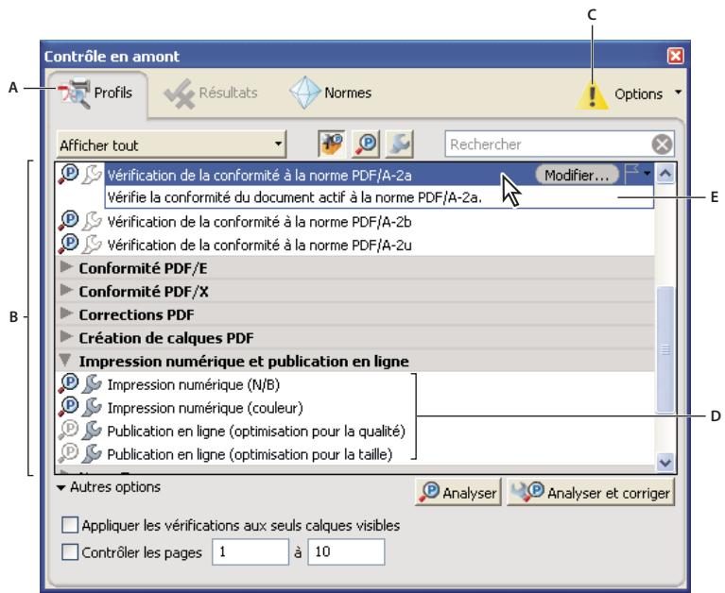Collapse Impression numérique et publication en ligne
The width and height of the screenshot is (725, 593).
66,360
